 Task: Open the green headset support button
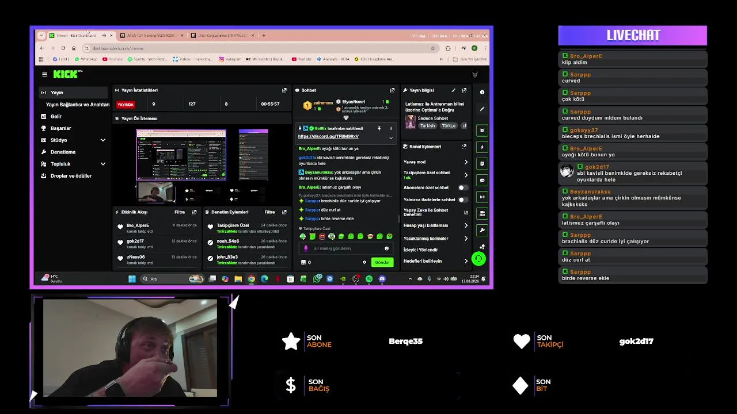click(478, 259)
